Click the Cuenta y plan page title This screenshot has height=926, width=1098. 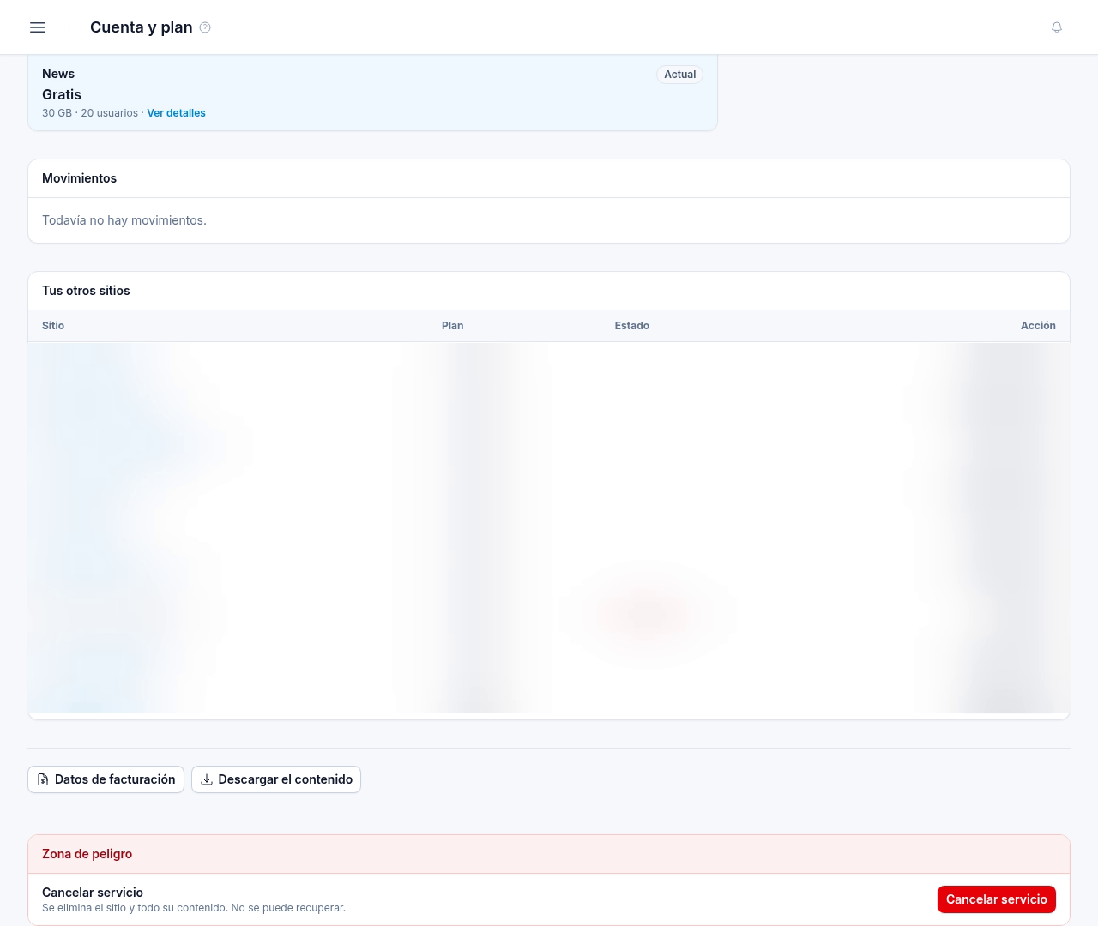pyautogui.click(x=141, y=27)
